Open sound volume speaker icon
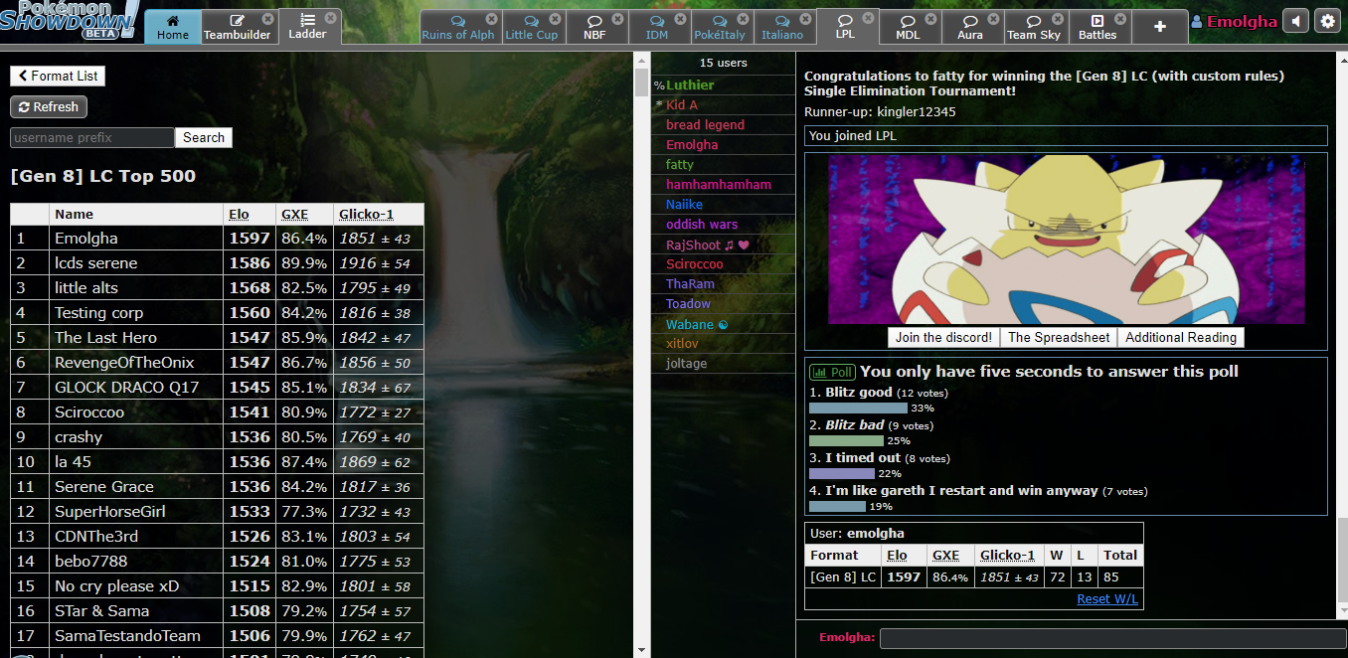This screenshot has width=1348, height=658. tap(1296, 21)
